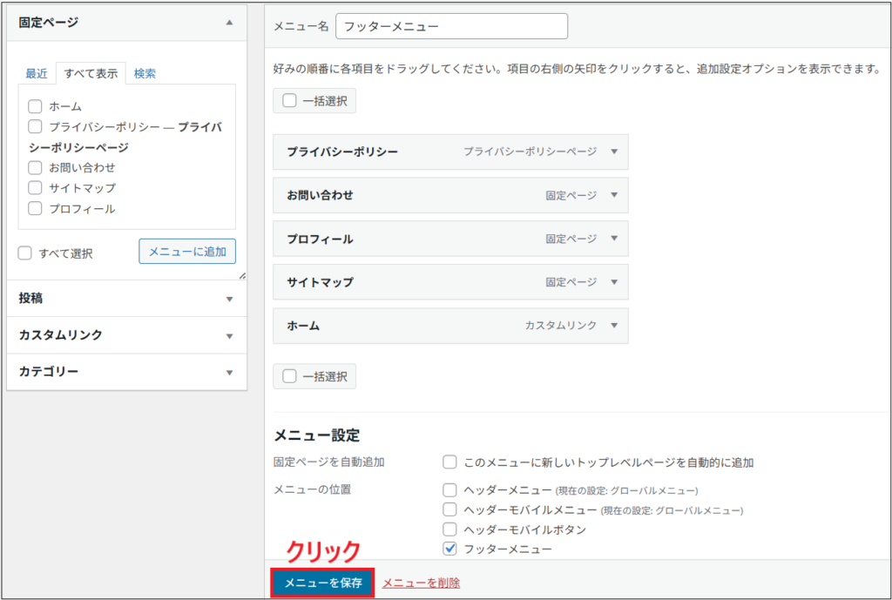This screenshot has height=600, width=892.
Task: Expand the 投稿 panel
Action: (x=231, y=298)
